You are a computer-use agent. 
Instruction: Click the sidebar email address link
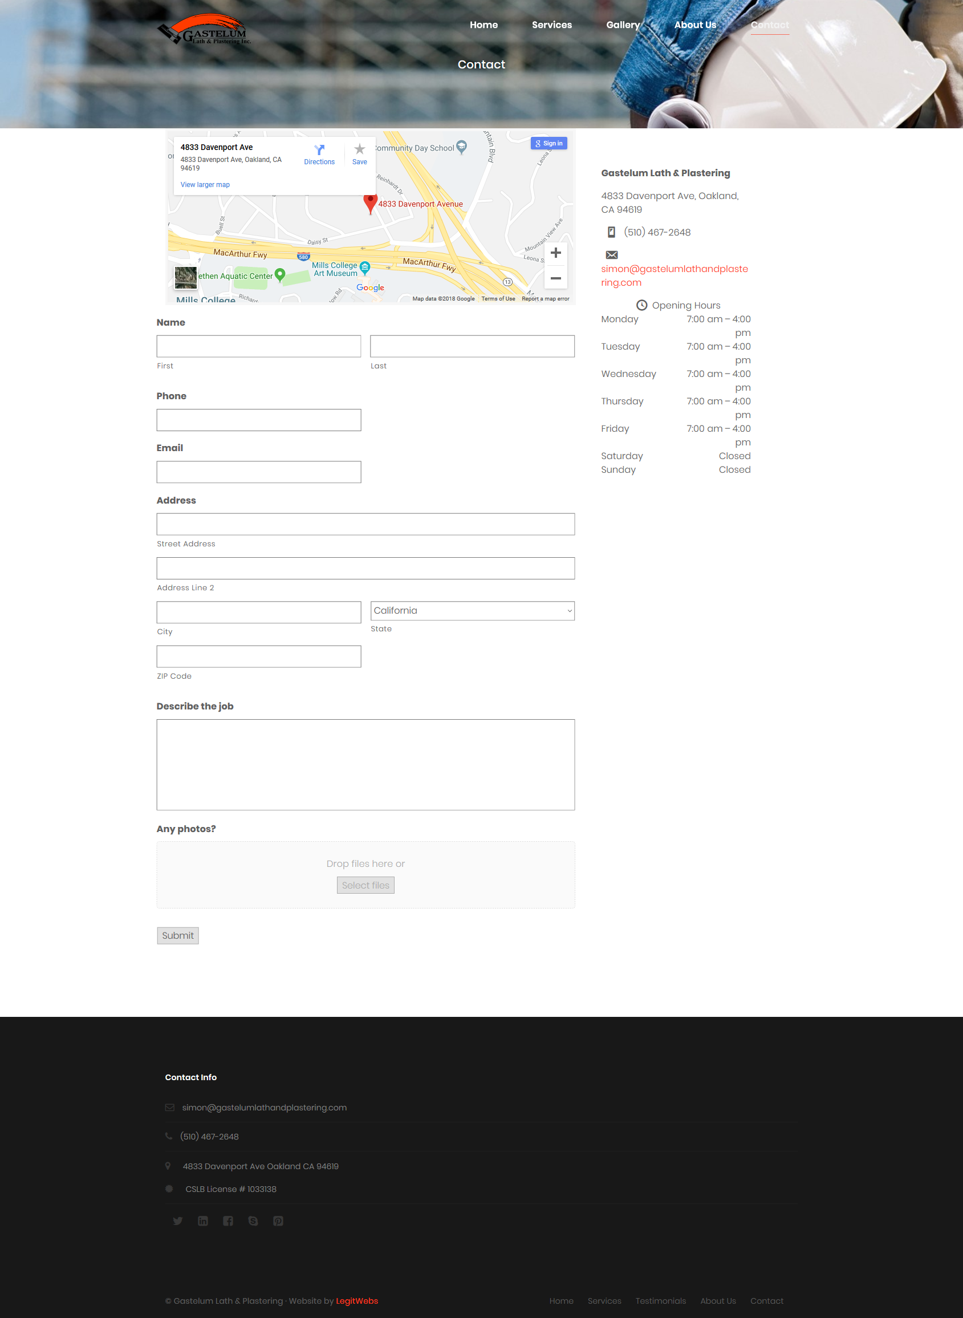pos(674,275)
